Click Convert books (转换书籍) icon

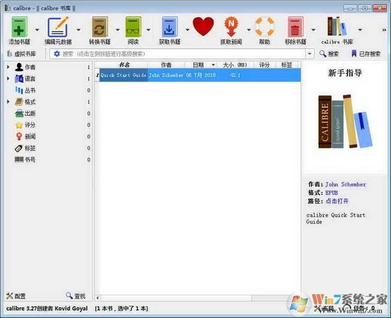(100, 27)
